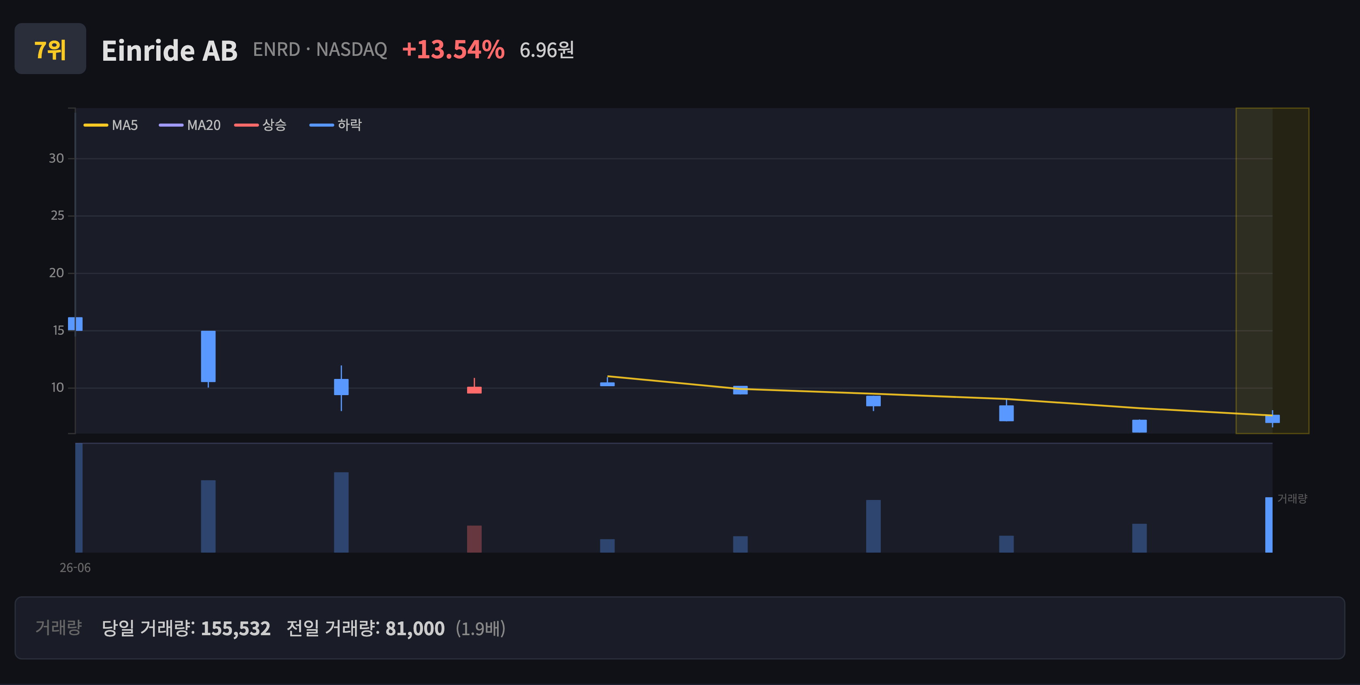1360x685 pixels.
Task: Click the y-axis label 15
Action: pos(58,331)
